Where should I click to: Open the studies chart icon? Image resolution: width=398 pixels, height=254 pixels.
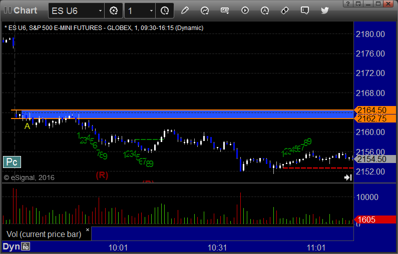coord(205,10)
